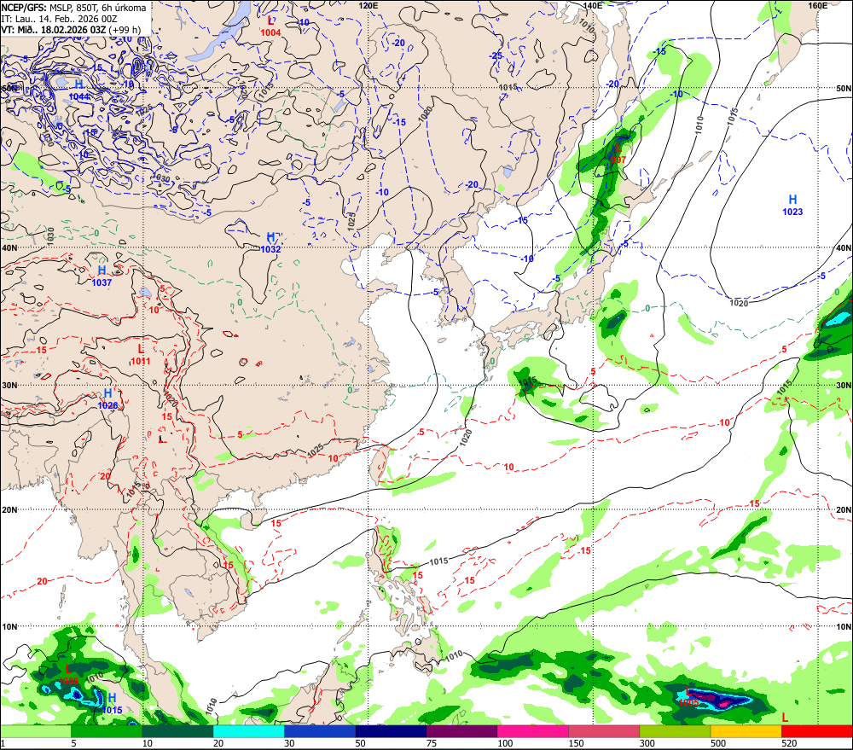Click the low pressure label '1008'
Viewport: 853px width, 750px height.
coord(68,681)
